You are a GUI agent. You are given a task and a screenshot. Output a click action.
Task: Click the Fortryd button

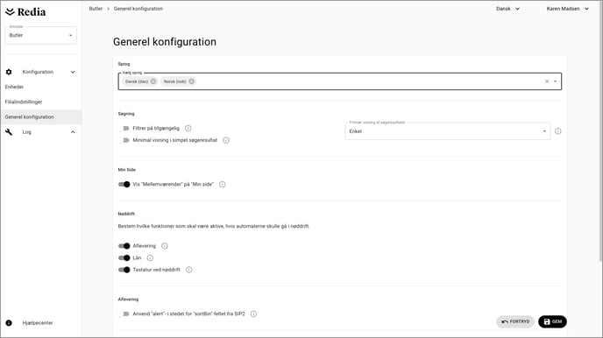[x=515, y=321]
